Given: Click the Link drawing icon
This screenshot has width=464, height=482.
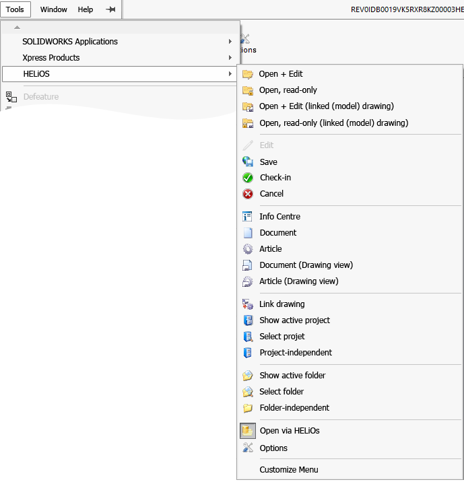Looking at the screenshot, I should click(248, 304).
